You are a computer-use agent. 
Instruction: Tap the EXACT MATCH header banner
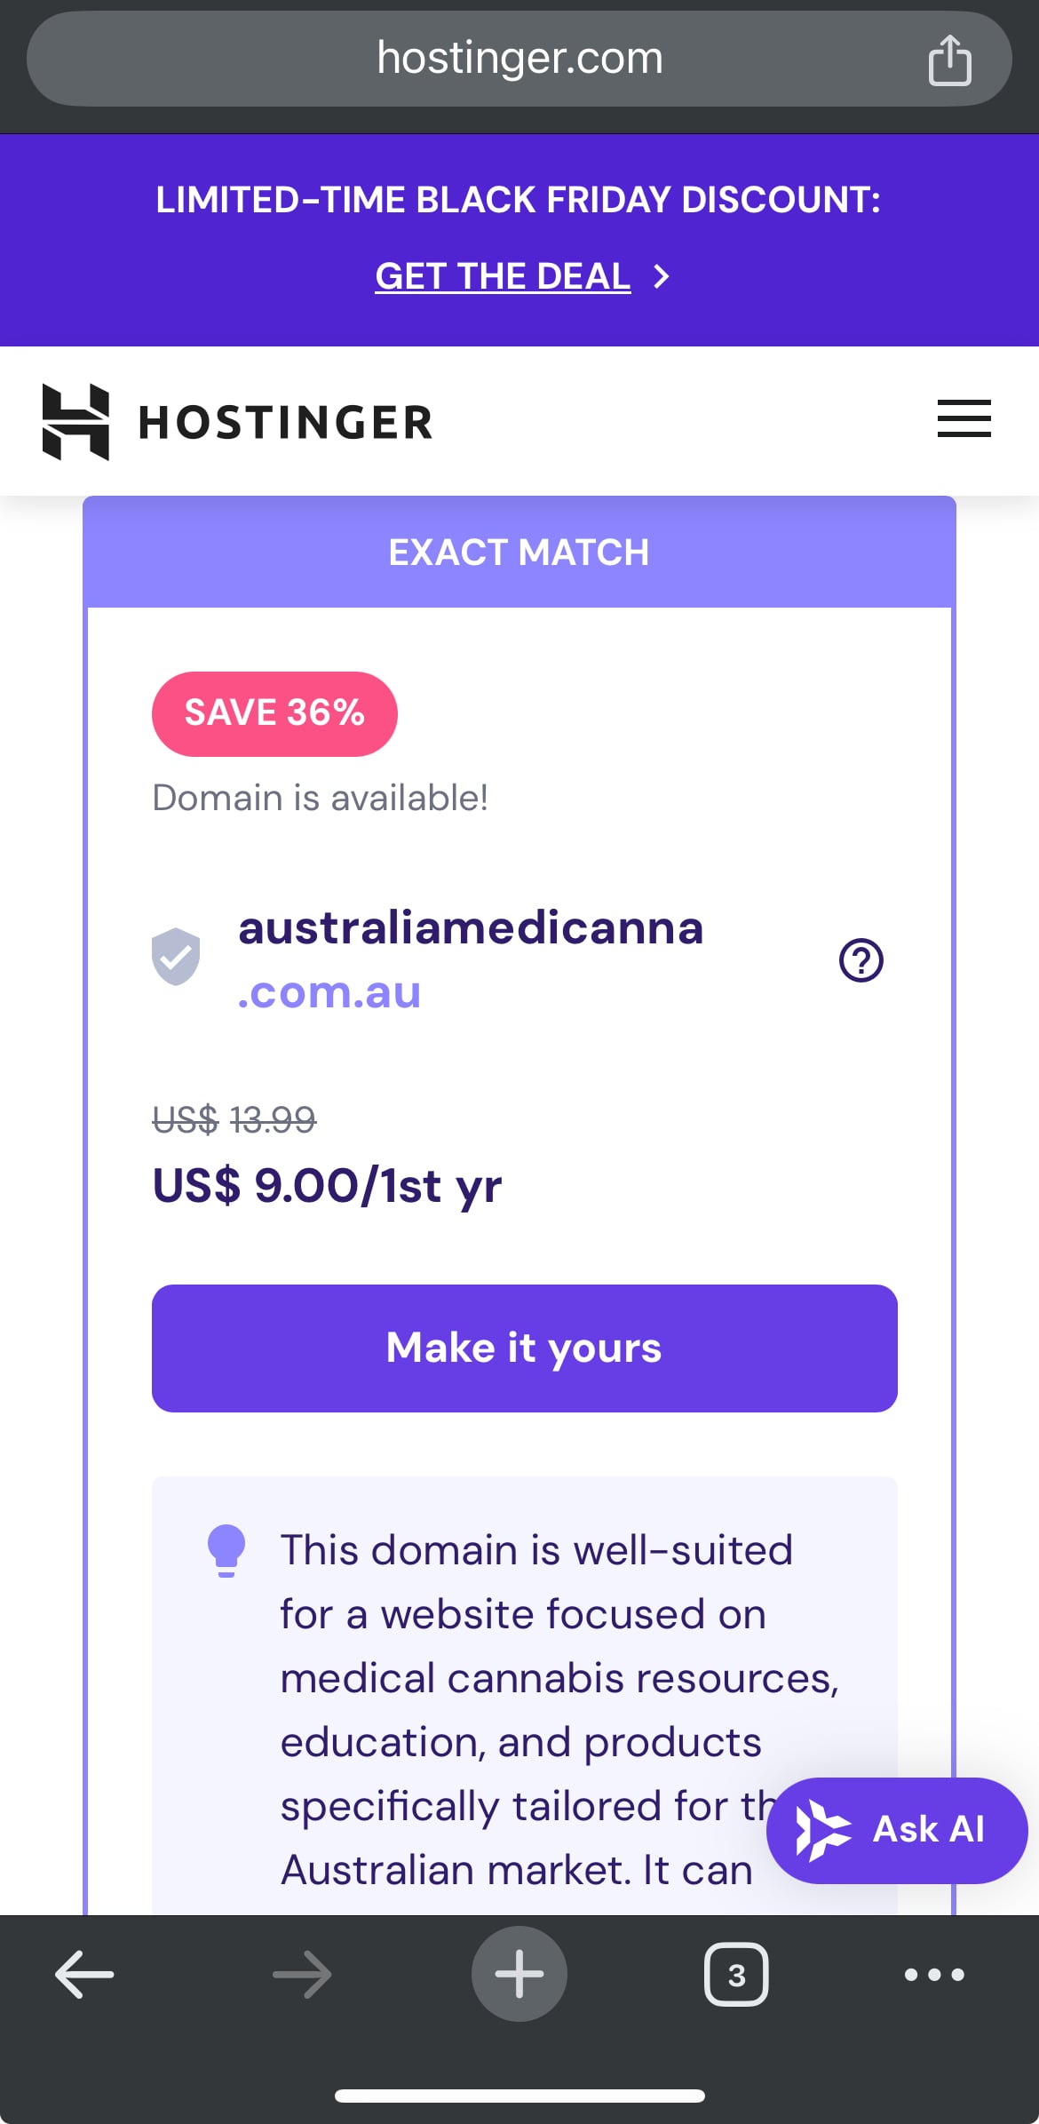point(519,553)
